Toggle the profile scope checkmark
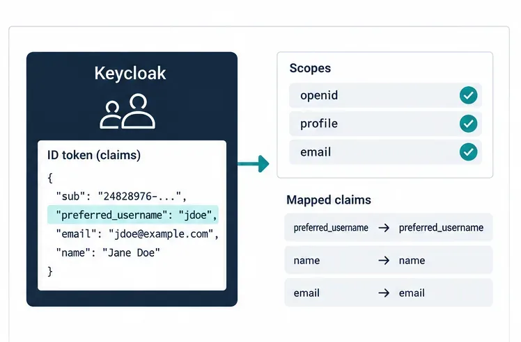Screen dimensions: 521x342 (469, 124)
